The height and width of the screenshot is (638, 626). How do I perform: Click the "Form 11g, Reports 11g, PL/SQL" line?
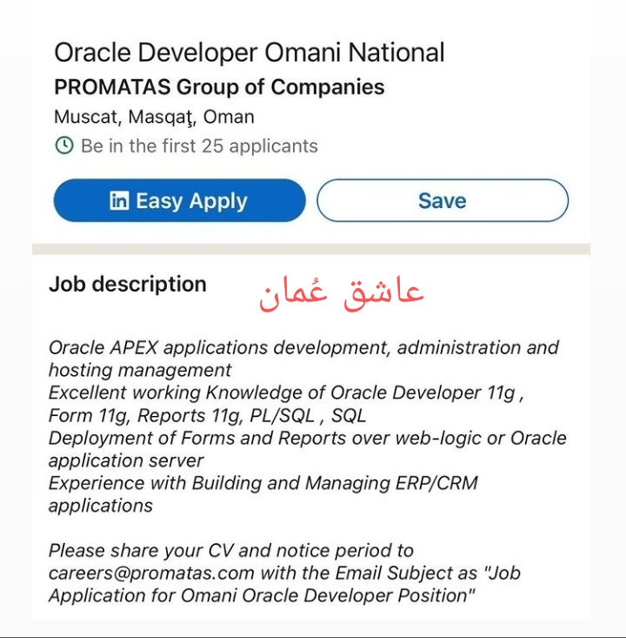click(208, 415)
